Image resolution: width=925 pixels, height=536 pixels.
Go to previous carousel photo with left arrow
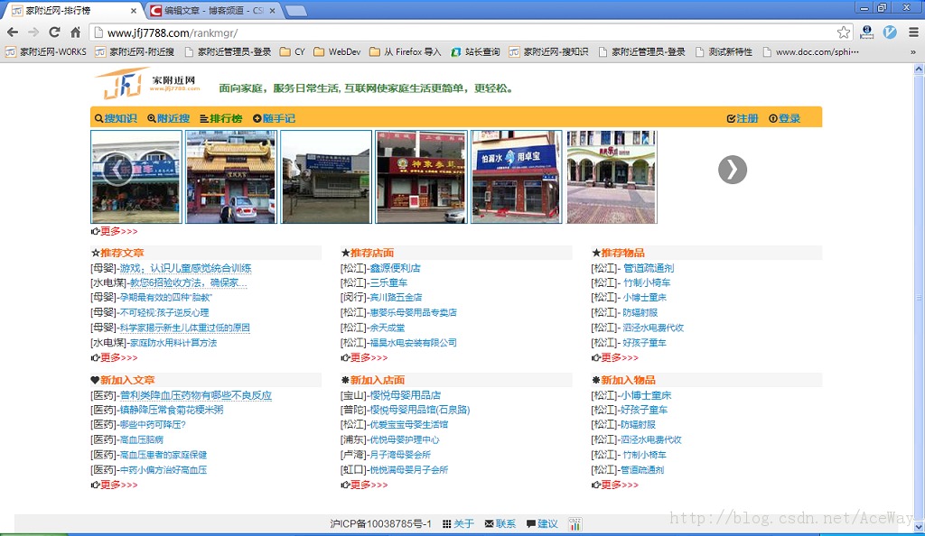[x=117, y=170]
